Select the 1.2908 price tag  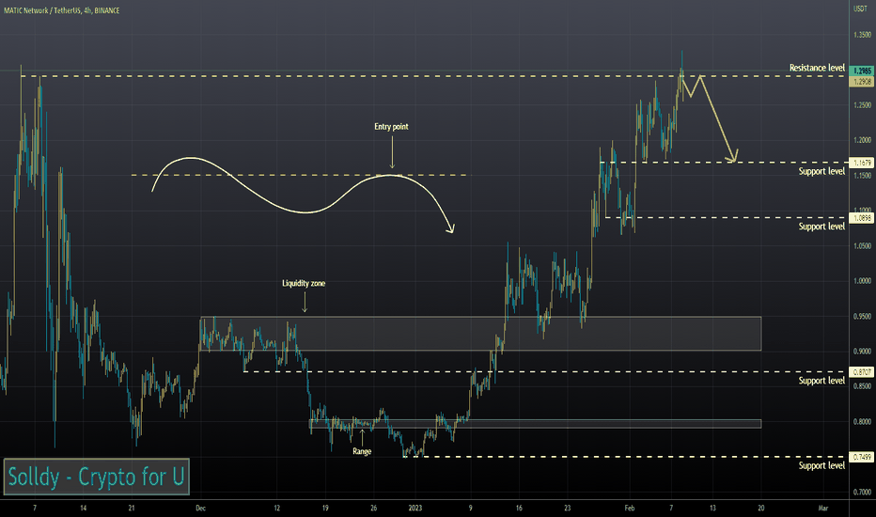[862, 82]
